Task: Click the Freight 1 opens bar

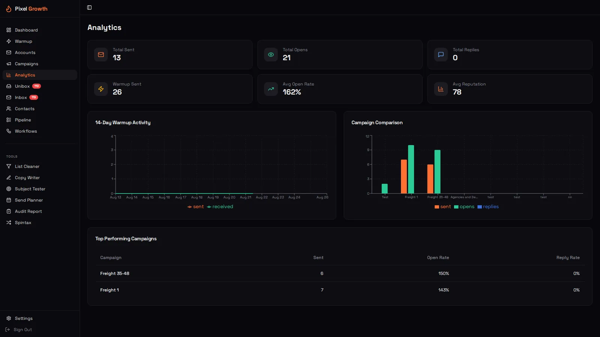Action: pyautogui.click(x=411, y=169)
